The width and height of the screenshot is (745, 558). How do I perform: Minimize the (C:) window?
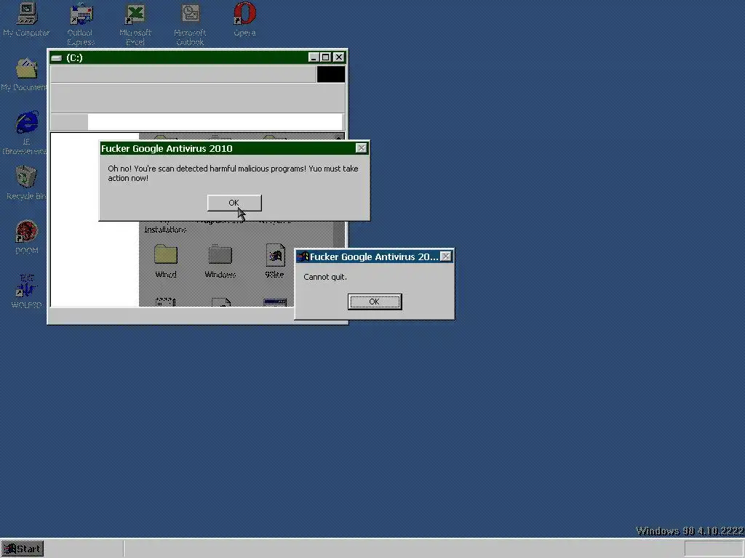pos(313,57)
